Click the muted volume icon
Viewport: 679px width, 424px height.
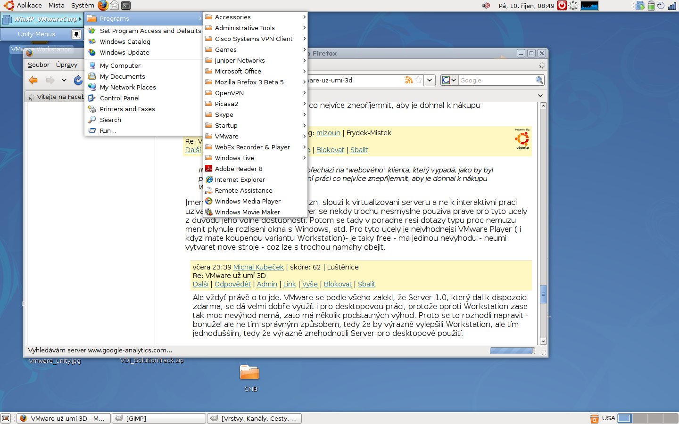pyautogui.click(x=486, y=6)
